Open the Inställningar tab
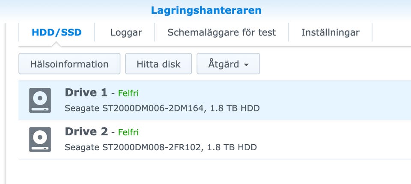 click(x=330, y=32)
